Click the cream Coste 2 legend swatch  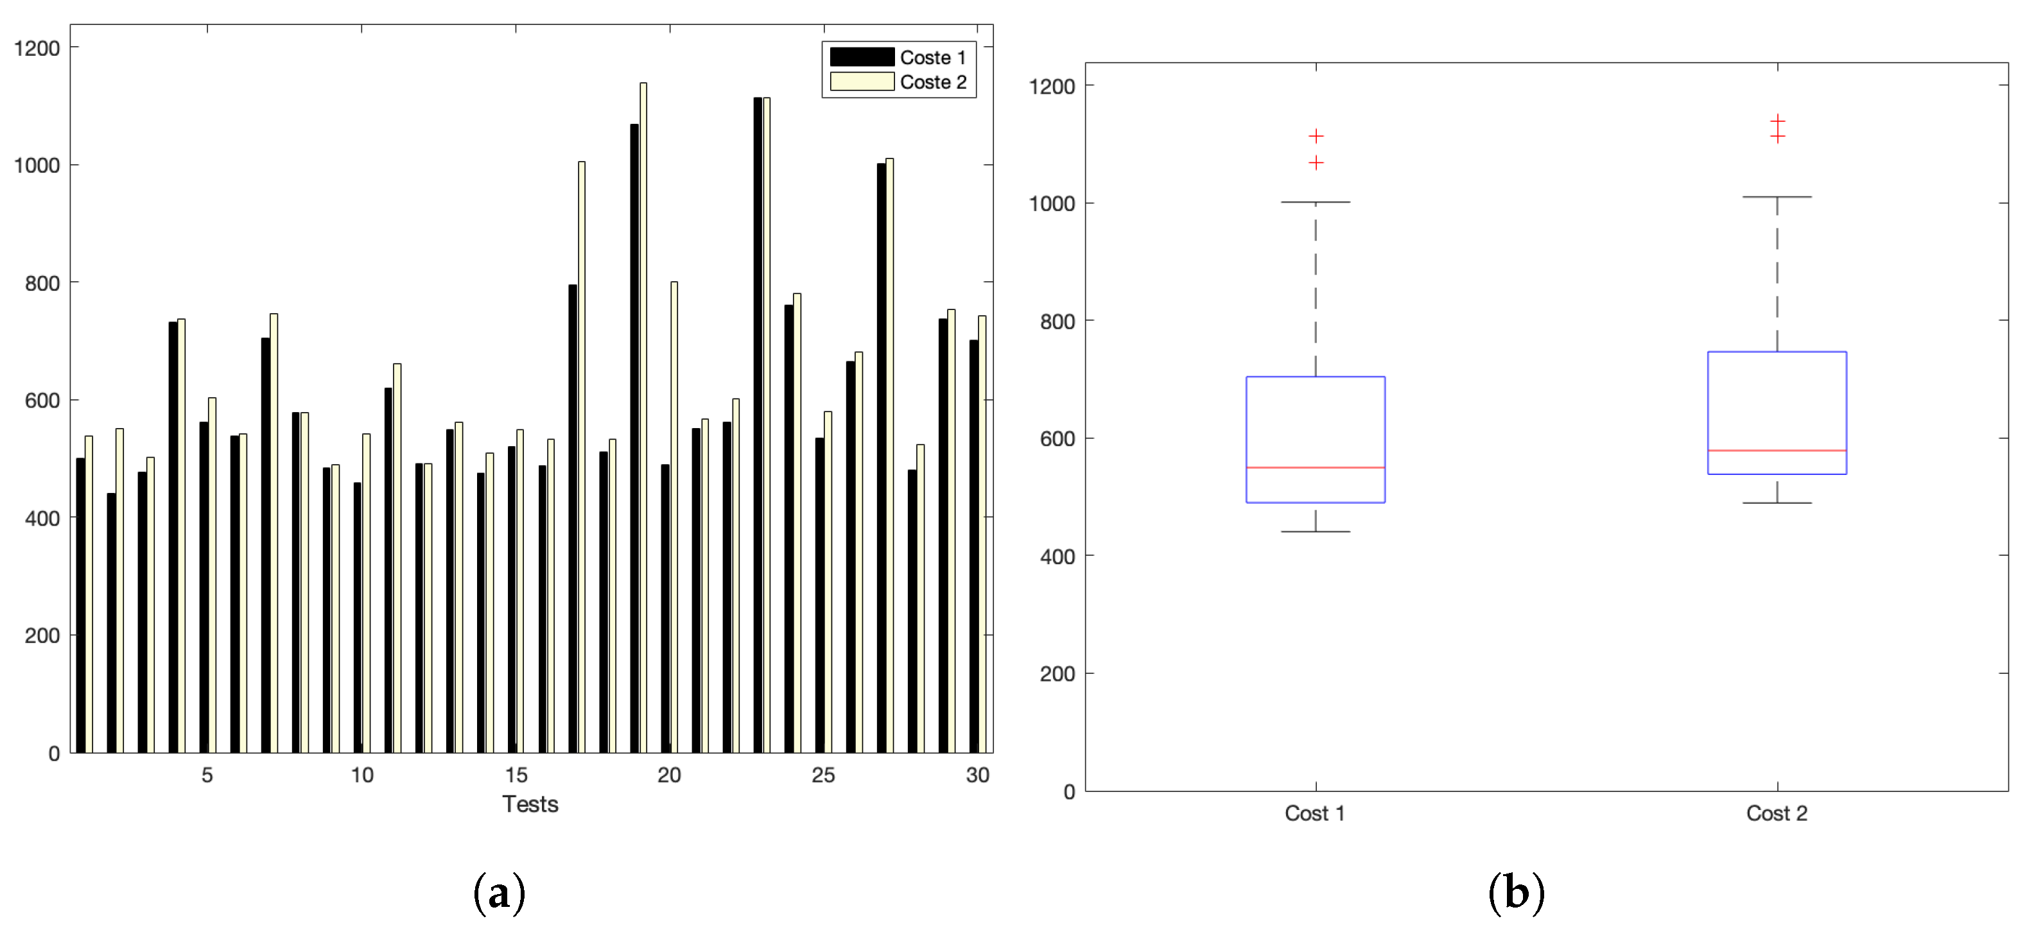pos(862,82)
